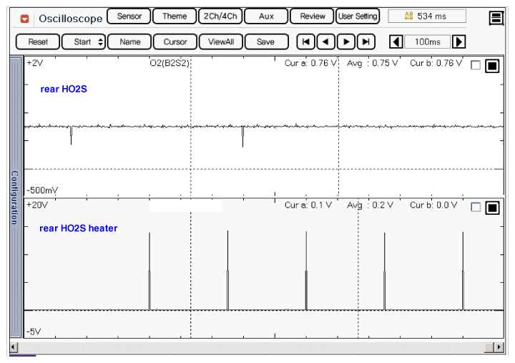The height and width of the screenshot is (363, 515).
Task: Open the Sensor menu
Action: (x=129, y=16)
